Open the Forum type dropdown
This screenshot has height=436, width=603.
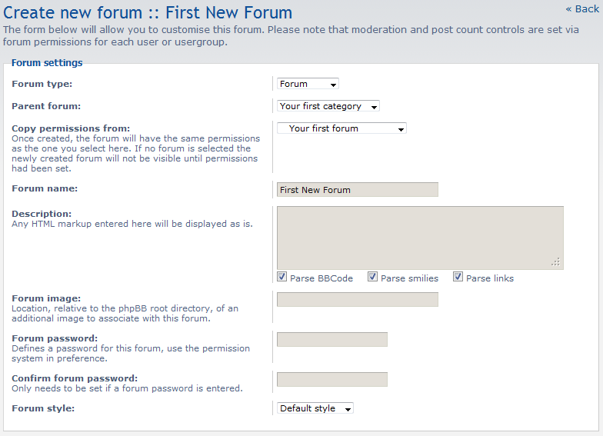308,84
